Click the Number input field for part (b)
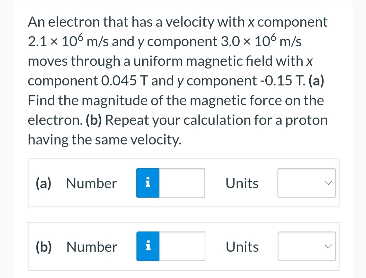This screenshot has height=278, width=366. (x=182, y=246)
